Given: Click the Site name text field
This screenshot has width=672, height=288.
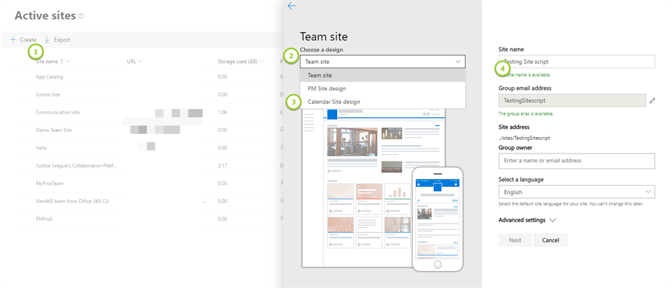Looking at the screenshot, I should click(576, 62).
